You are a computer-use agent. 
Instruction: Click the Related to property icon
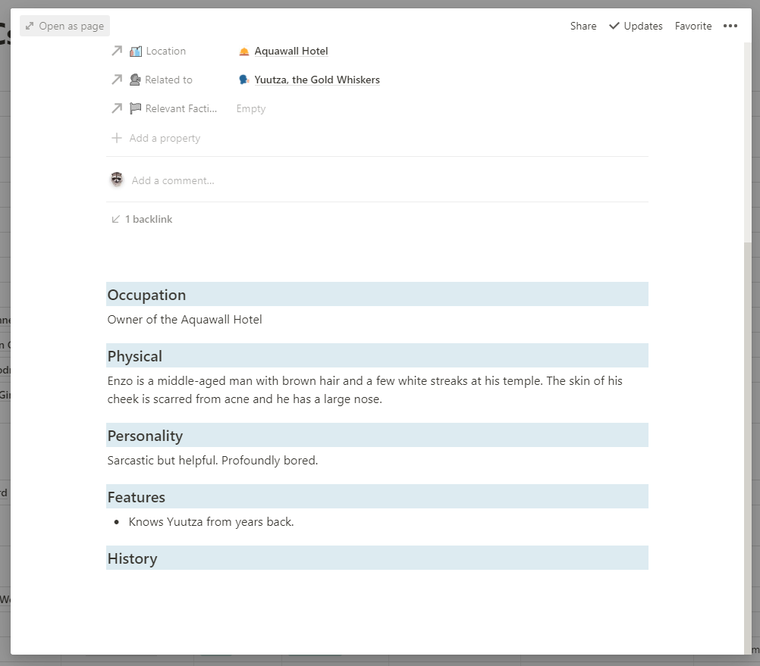135,80
